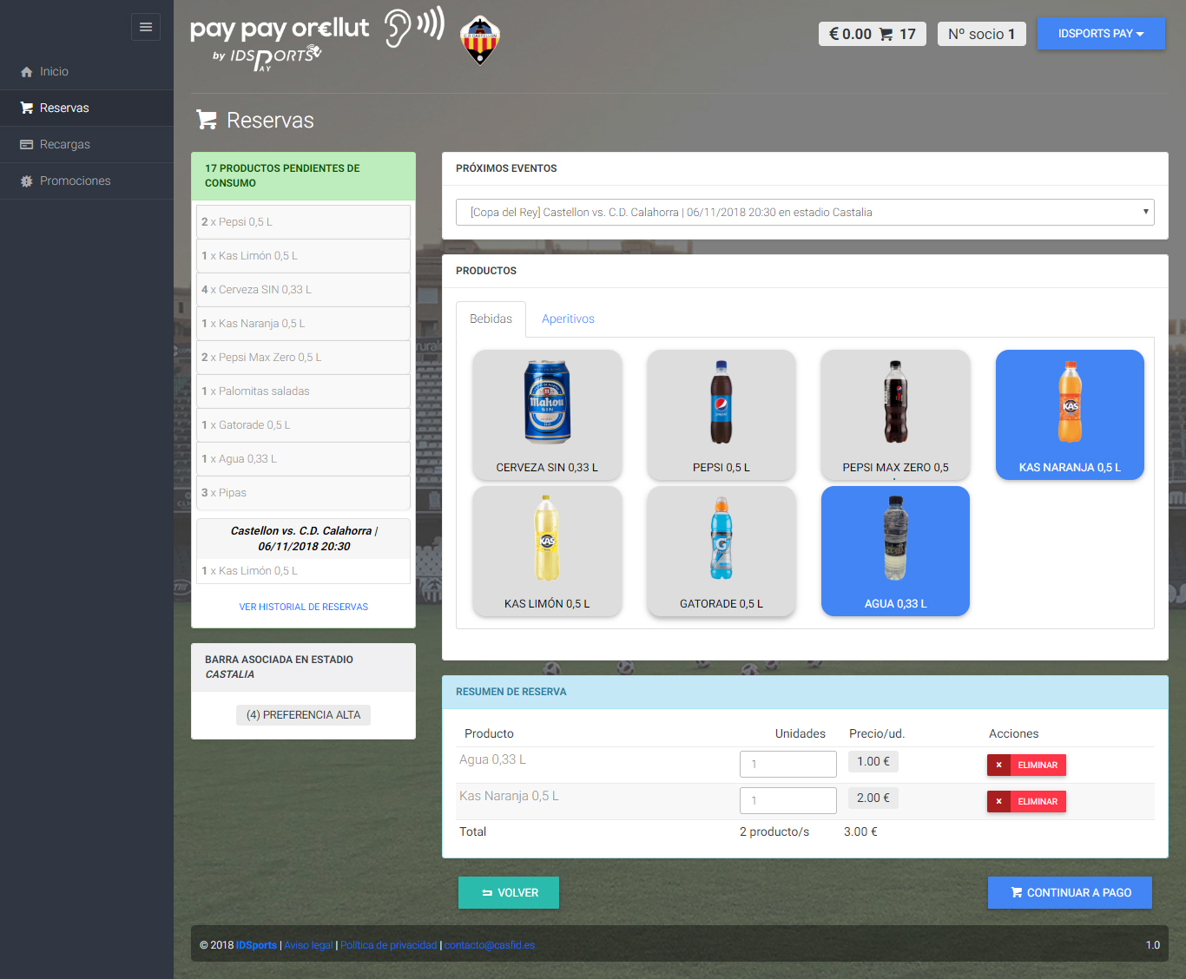
Task: Toggle the Kas Limón 0,5 L product
Action: coord(547,550)
